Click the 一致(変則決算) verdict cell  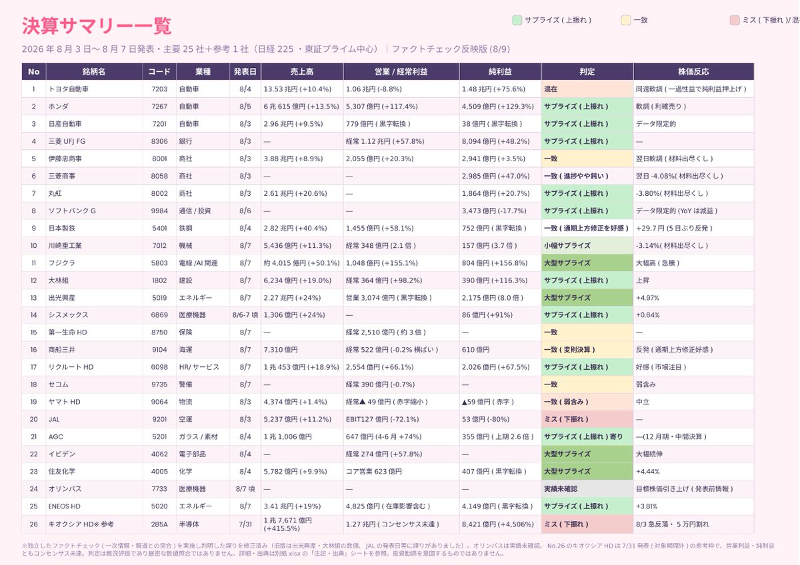[587, 350]
